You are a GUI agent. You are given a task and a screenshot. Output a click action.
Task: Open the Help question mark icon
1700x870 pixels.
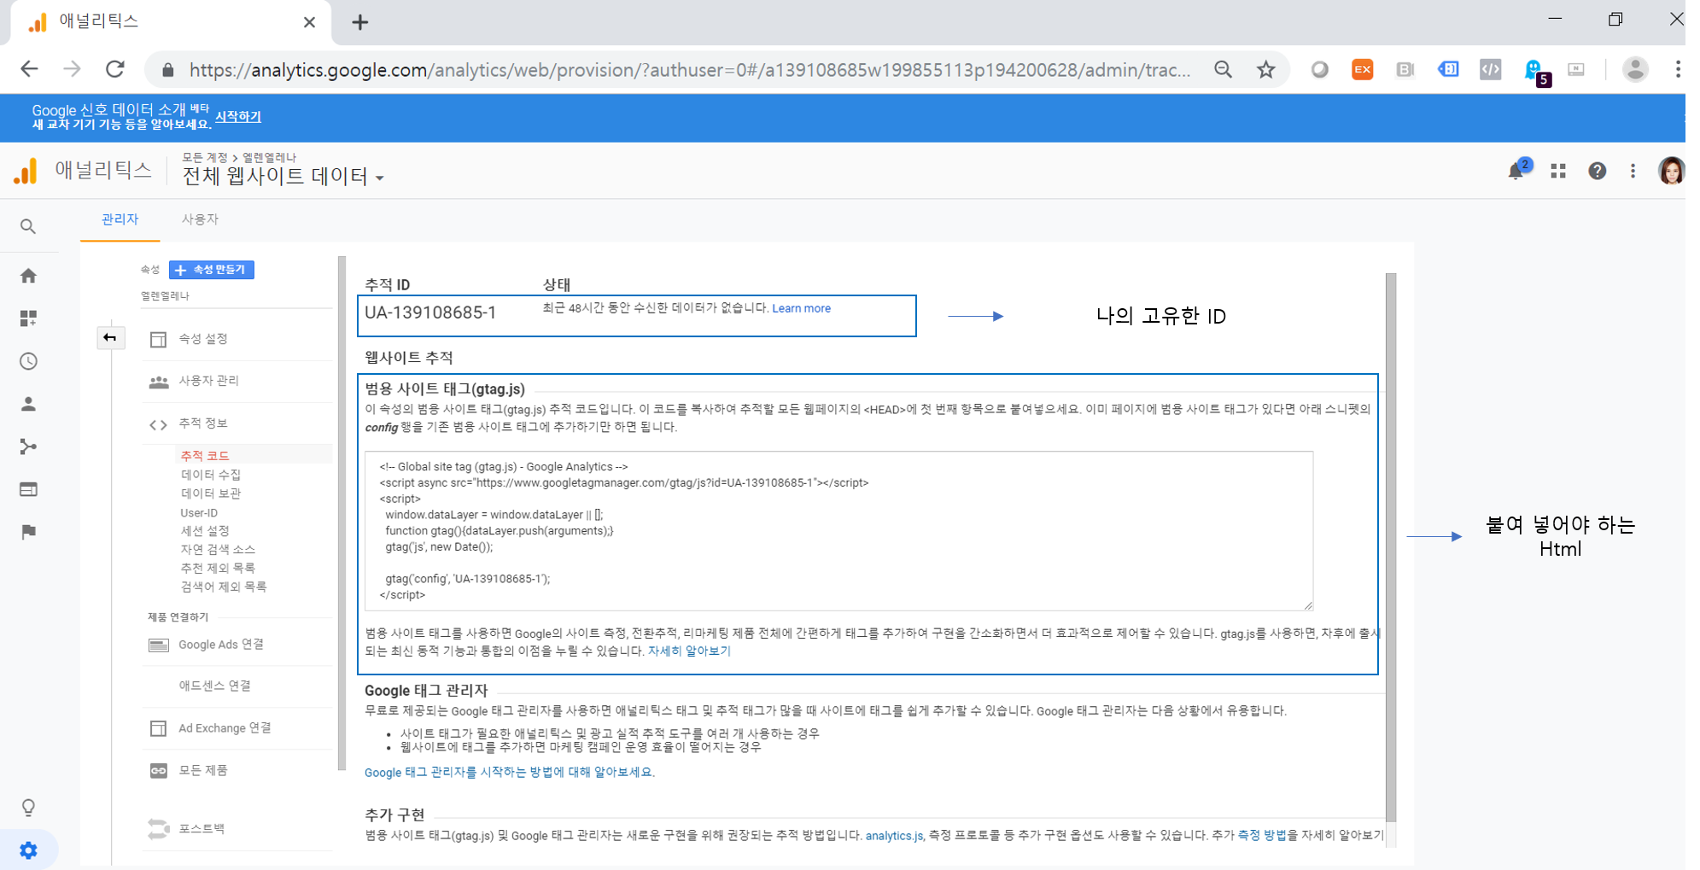coord(1597,172)
